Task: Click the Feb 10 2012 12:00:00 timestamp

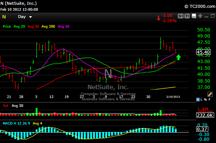Action: point(19,10)
